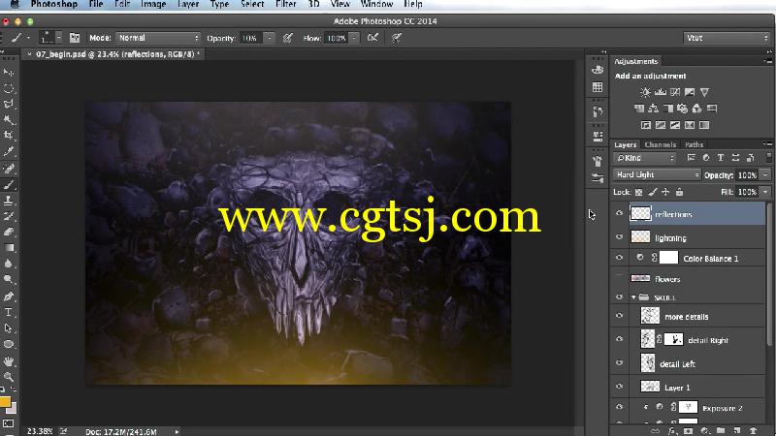Add a Channel Mixer adjustment

click(696, 109)
